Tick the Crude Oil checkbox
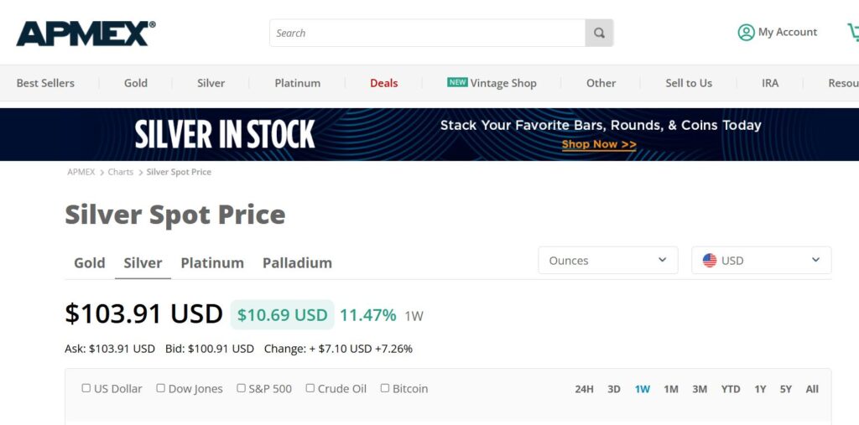The width and height of the screenshot is (859, 425). [x=310, y=388]
